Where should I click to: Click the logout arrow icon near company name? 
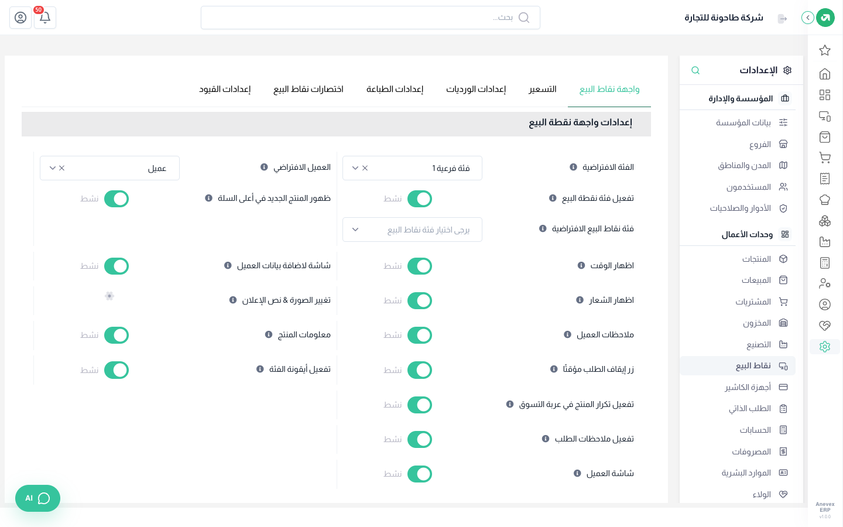(x=782, y=19)
